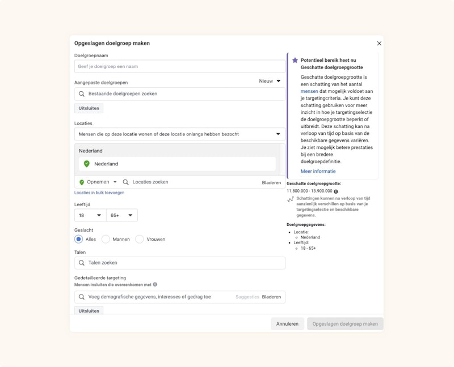This screenshot has width=454, height=367.
Task: Click the green location pin beside Opnemen
Action: [81, 182]
